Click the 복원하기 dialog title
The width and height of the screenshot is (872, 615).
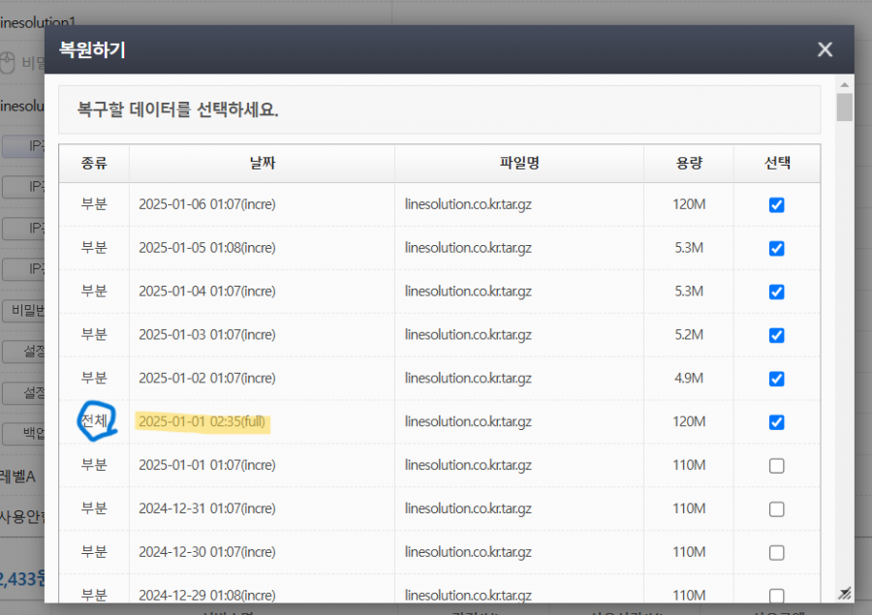pos(92,49)
